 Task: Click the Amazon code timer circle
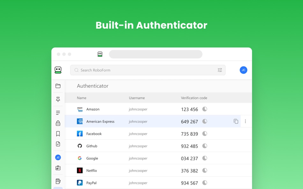(x=205, y=109)
